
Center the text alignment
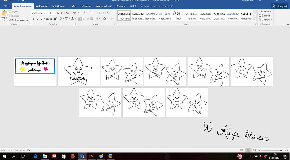[x=83, y=19]
